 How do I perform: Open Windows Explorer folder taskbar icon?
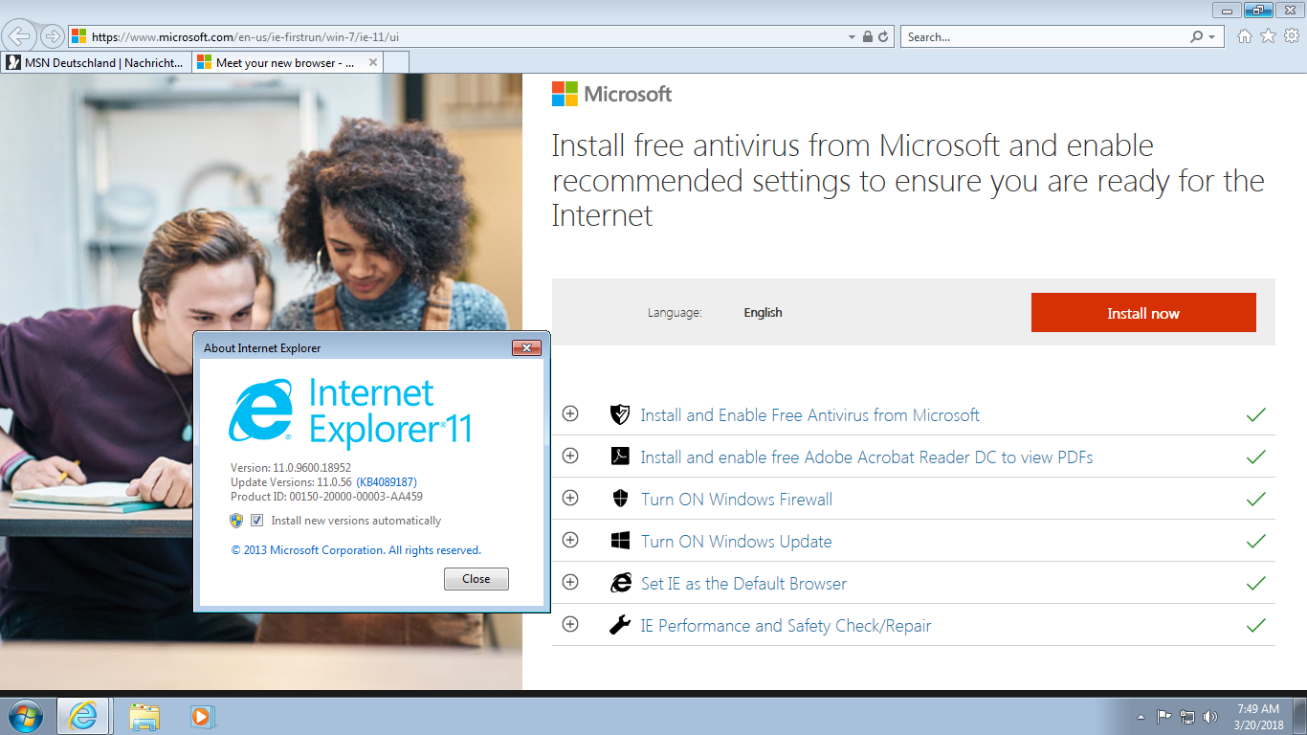(144, 716)
